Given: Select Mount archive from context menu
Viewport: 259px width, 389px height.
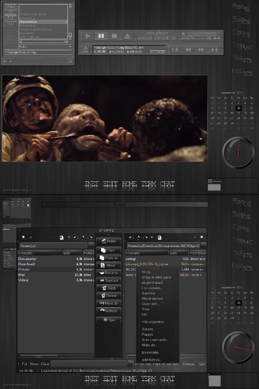Looking at the screenshot, I should [x=152, y=298].
